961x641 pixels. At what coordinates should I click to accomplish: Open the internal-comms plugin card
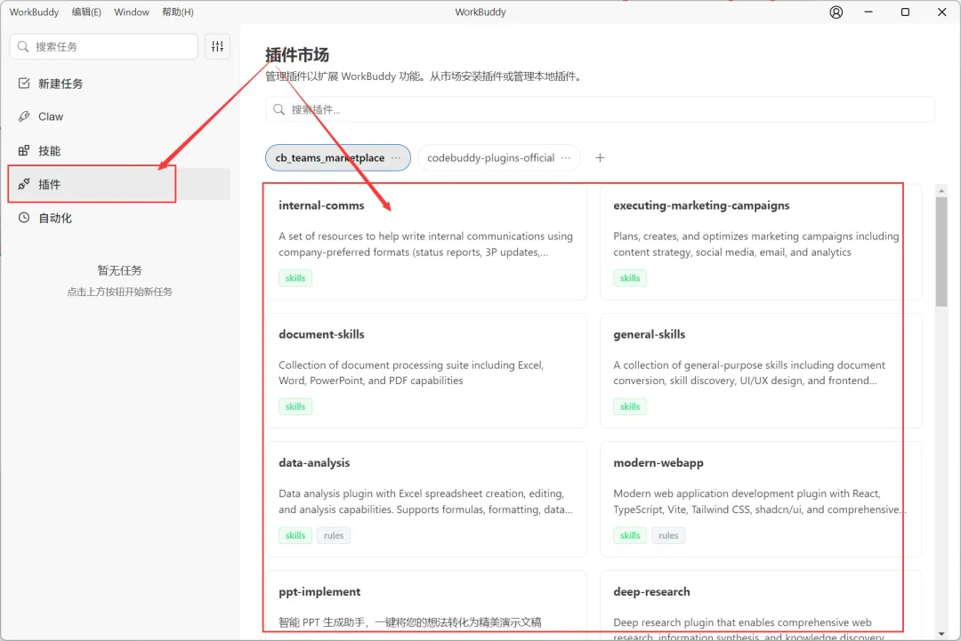(426, 242)
